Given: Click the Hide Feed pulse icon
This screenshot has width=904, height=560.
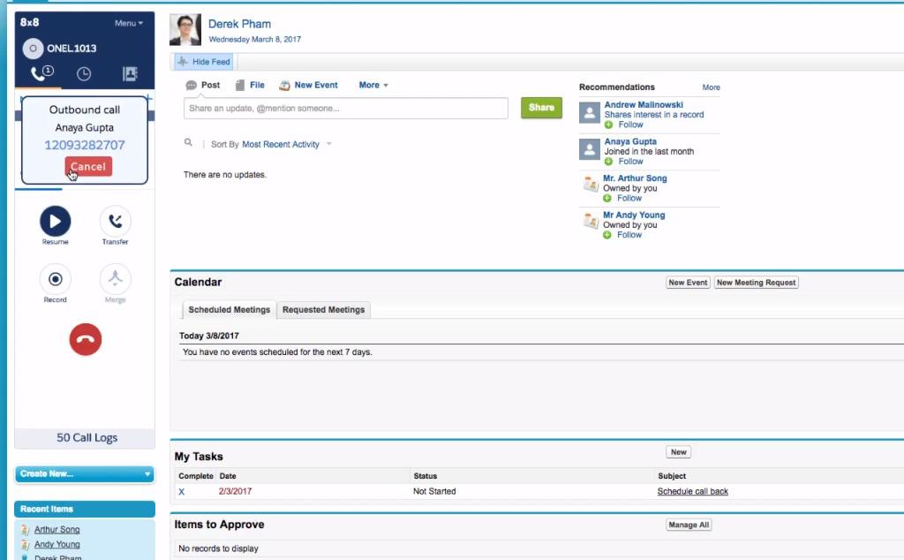Looking at the screenshot, I should point(183,61).
